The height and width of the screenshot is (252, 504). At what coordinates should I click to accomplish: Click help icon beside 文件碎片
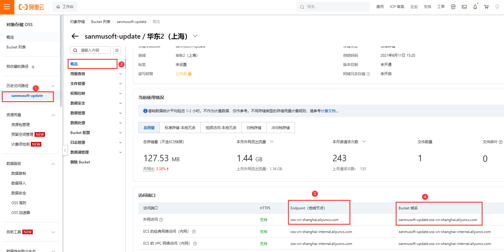click(501, 142)
